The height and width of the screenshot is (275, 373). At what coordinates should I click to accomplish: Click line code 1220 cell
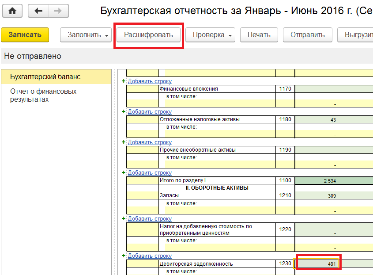pos(285,229)
